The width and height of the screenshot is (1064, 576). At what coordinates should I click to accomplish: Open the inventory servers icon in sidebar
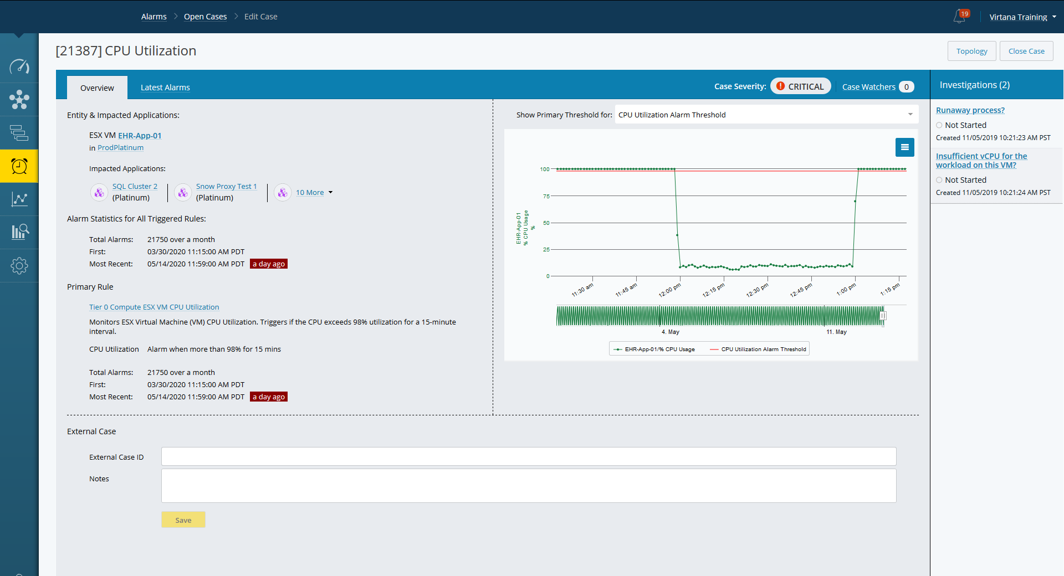pyautogui.click(x=19, y=133)
